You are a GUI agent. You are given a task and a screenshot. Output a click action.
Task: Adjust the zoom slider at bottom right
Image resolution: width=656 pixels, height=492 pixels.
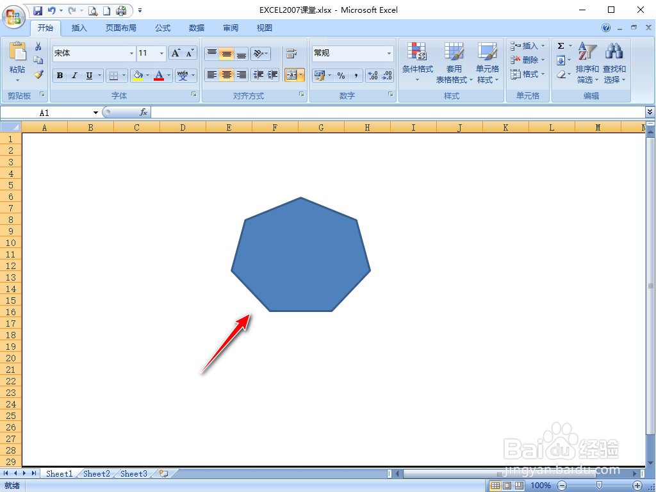click(x=599, y=485)
